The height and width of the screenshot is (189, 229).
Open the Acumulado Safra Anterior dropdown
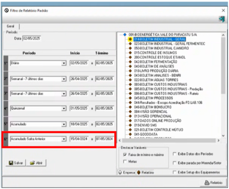(64, 139)
